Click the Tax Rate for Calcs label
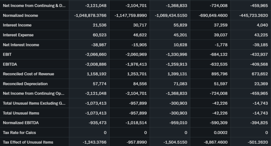The height and width of the screenshot is (146, 271). point(19,132)
